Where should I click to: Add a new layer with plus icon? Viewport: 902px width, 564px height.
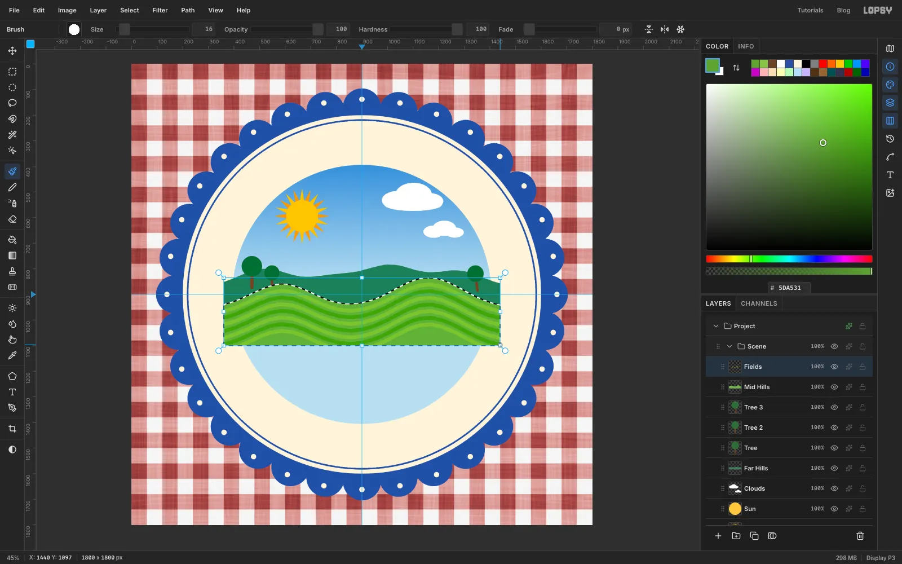718,536
